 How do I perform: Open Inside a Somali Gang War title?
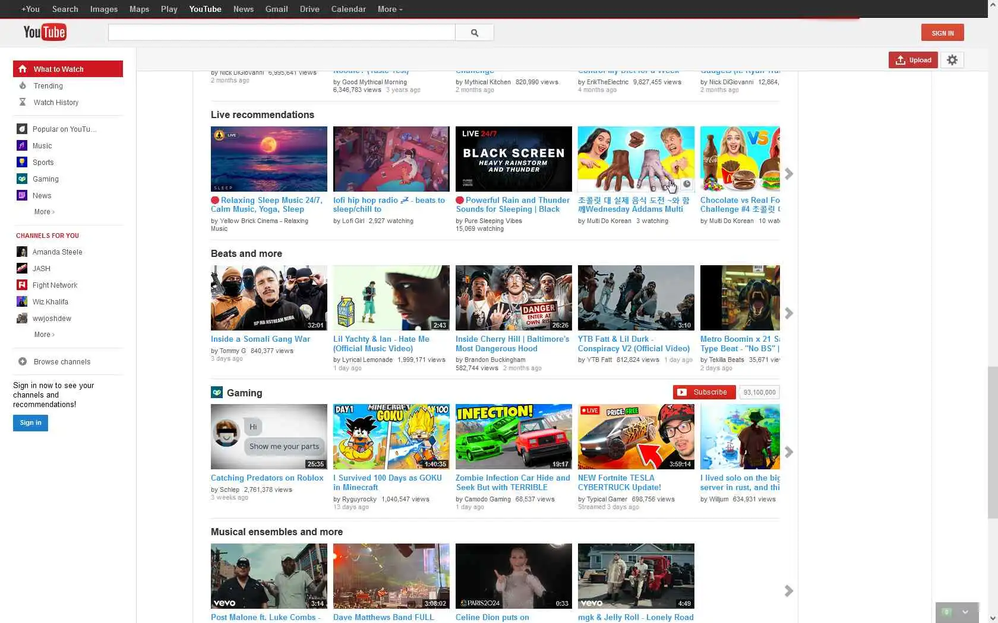click(260, 339)
